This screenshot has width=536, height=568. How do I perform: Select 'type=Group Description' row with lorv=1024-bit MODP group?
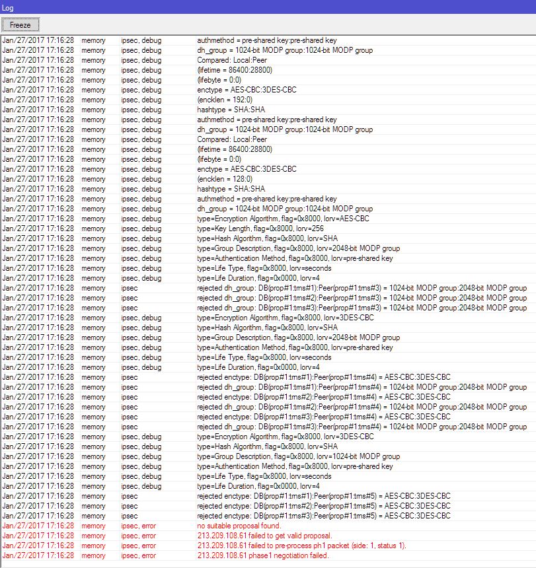tap(268, 456)
